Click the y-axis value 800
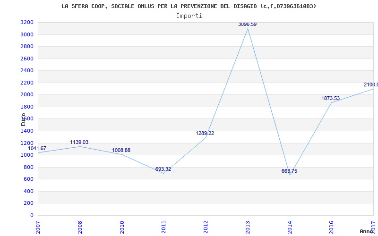The width and height of the screenshot is (378, 236). pos(29,168)
